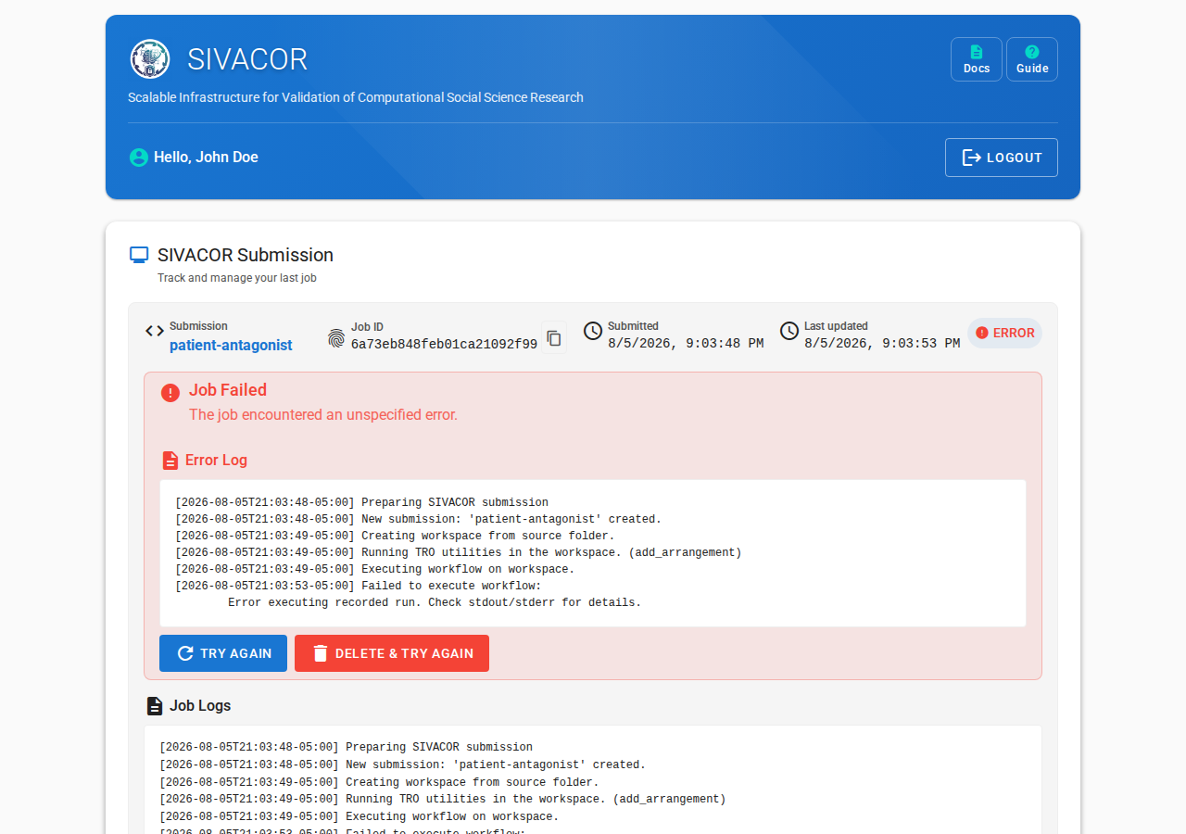The height and width of the screenshot is (834, 1186).
Task: Open the patient-antagonist submission link
Action: coord(231,346)
